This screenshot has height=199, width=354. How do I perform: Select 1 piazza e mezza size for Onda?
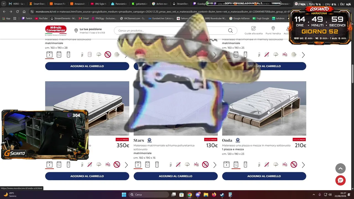tap(236, 165)
